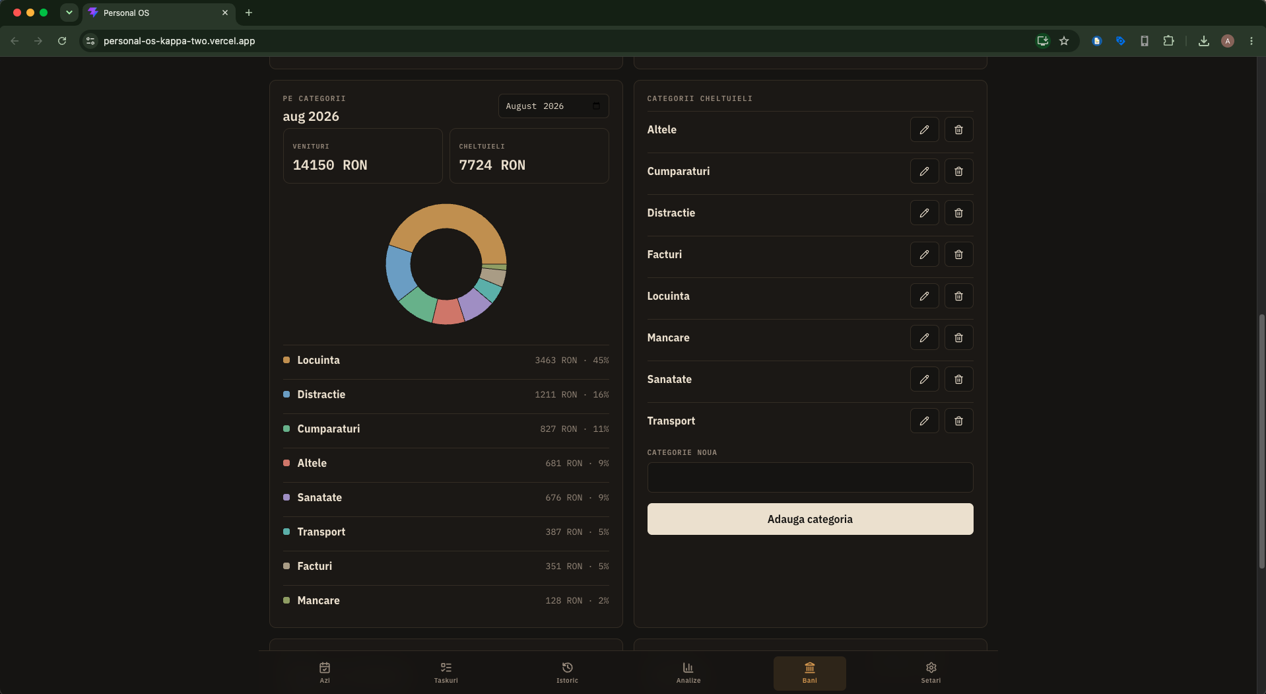Switch to the Istoric tab
This screenshot has width=1266, height=694.
[567, 673]
